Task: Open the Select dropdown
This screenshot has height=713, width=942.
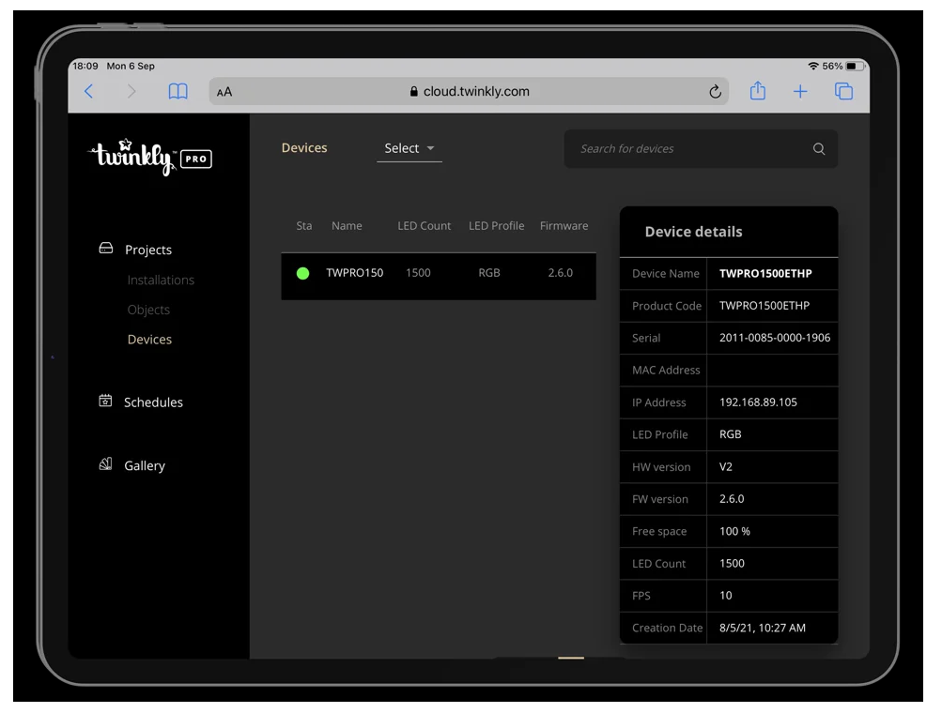Action: (x=409, y=148)
